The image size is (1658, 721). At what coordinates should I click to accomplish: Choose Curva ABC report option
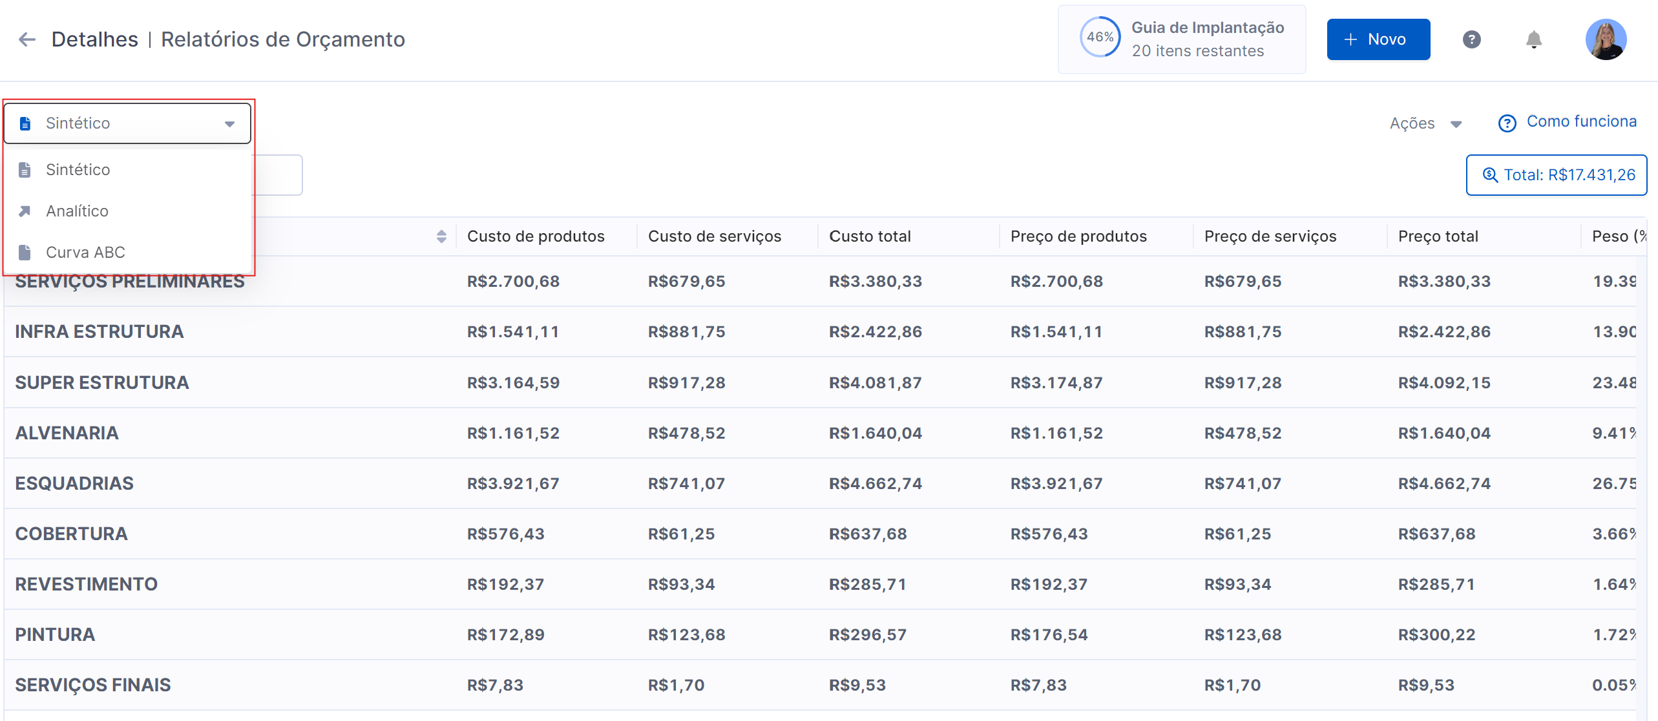85,252
